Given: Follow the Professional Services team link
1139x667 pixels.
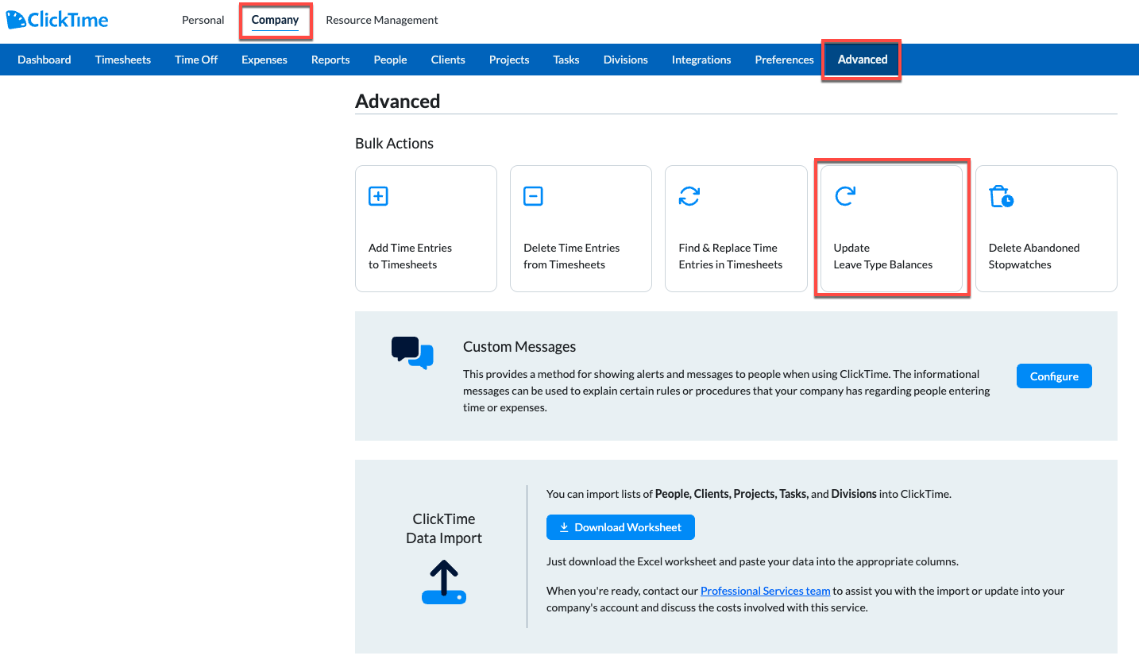Looking at the screenshot, I should coord(766,591).
